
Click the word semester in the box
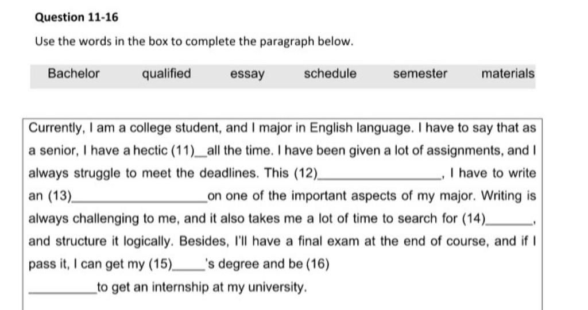click(420, 74)
